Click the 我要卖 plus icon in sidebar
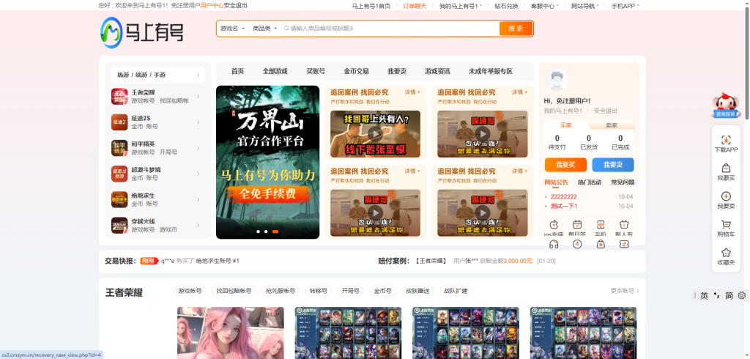Screen dimensions: 750x359 pyautogui.click(x=726, y=196)
